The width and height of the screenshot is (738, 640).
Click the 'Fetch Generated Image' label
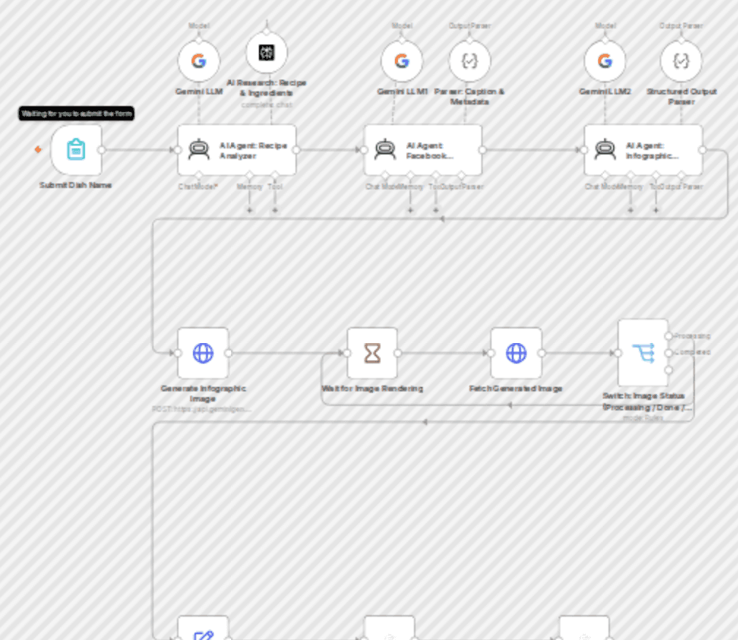(516, 388)
